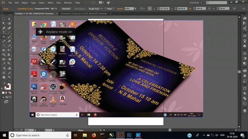Click the Transform panel icon in control bar
This screenshot has width=248, height=139.
(x=234, y=8)
